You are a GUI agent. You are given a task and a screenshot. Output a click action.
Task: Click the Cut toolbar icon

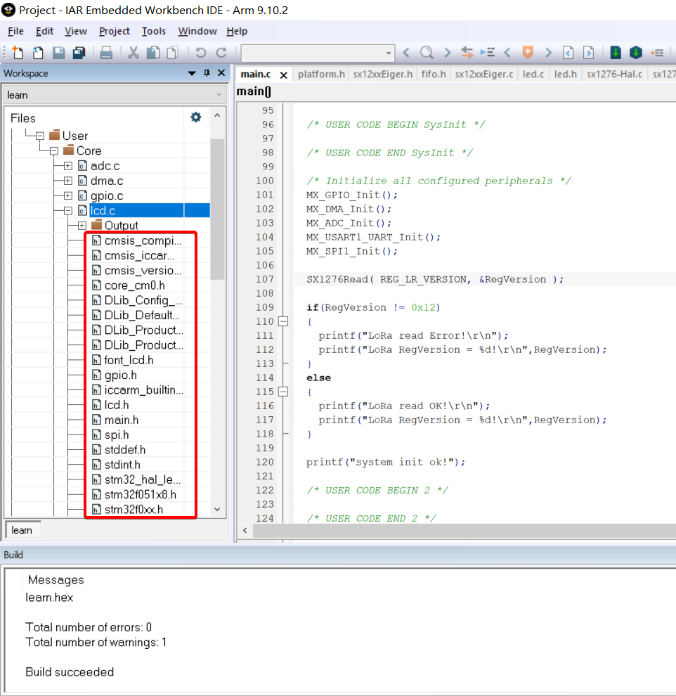pyautogui.click(x=133, y=53)
